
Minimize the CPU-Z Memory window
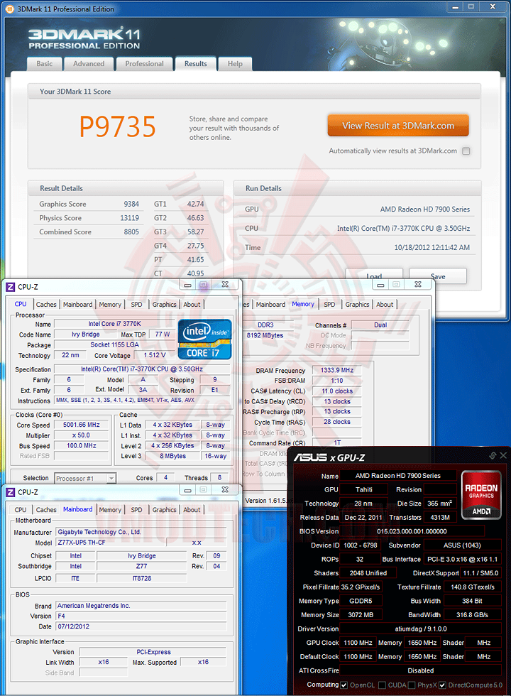380,285
